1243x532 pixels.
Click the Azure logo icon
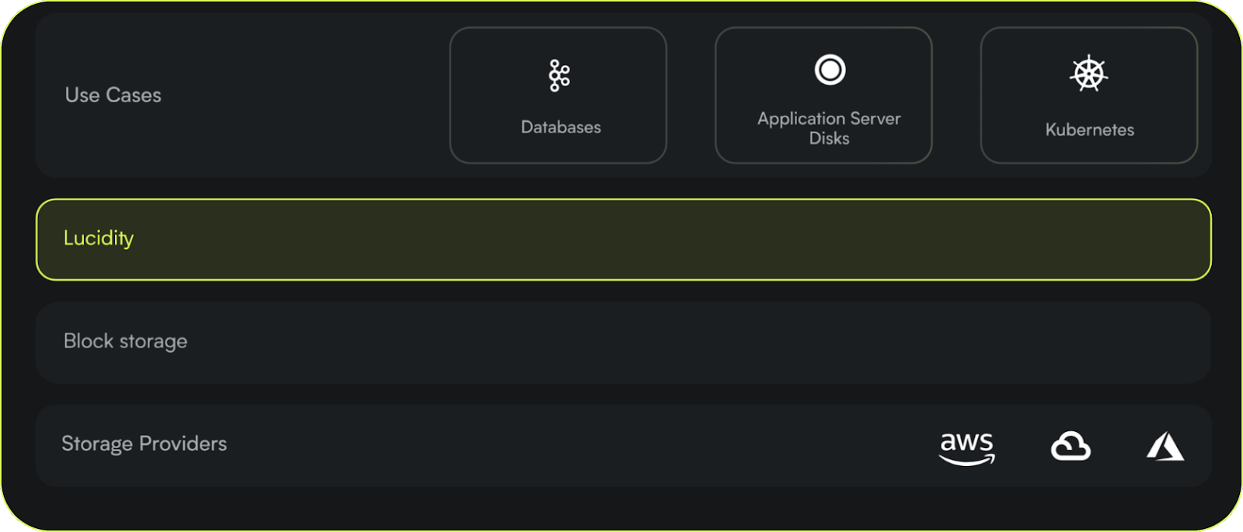1165,447
